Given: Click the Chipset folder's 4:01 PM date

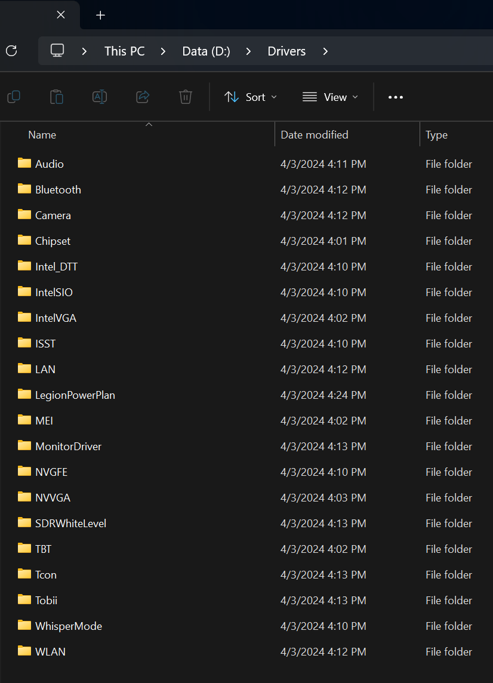Looking at the screenshot, I should tap(323, 241).
